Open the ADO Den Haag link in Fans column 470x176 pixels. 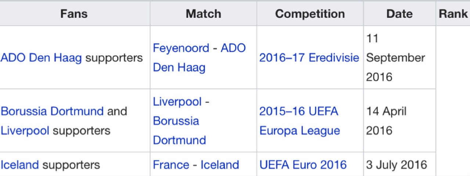click(x=41, y=58)
